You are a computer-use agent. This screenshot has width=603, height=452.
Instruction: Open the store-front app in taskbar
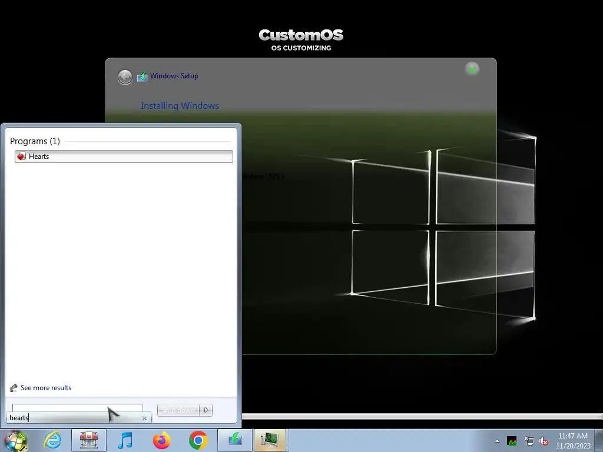(89, 440)
